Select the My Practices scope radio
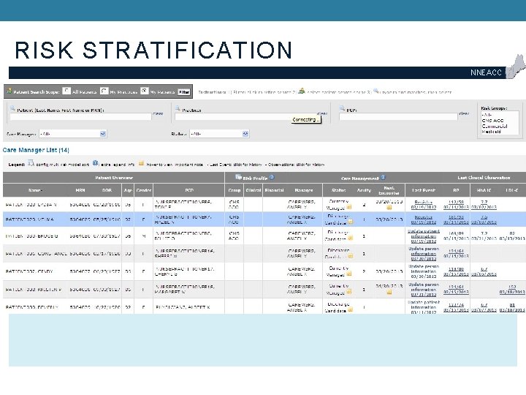Screen dimensions: 526x395 (104, 91)
